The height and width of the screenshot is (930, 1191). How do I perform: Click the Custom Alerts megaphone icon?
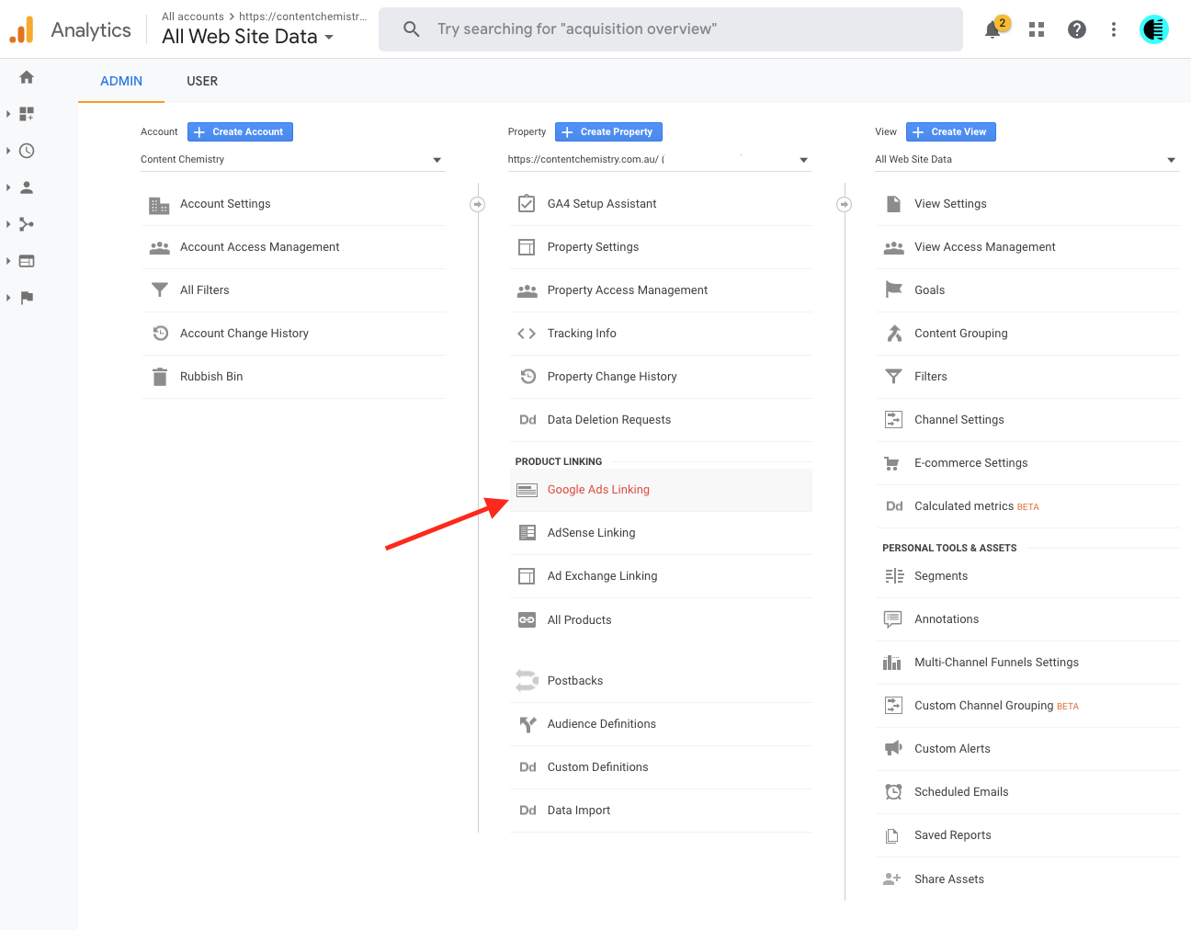pyautogui.click(x=893, y=748)
